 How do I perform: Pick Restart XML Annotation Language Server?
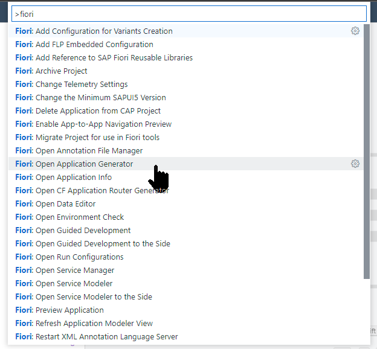pyautogui.click(x=186, y=337)
